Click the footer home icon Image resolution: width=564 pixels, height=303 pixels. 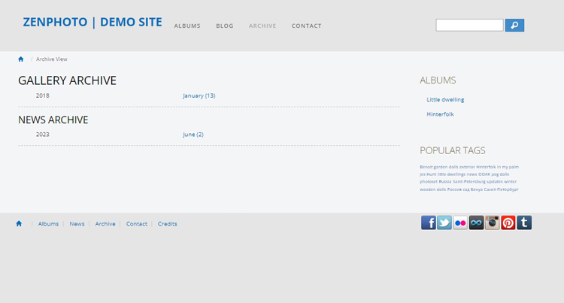point(19,223)
